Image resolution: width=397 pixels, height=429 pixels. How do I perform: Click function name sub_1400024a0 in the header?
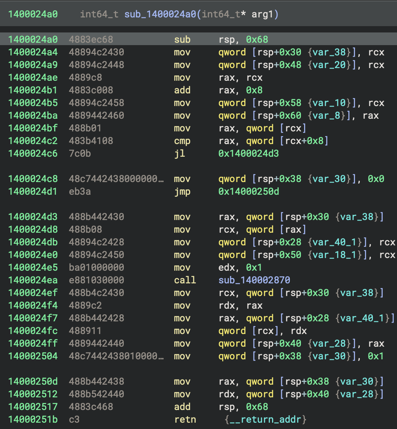162,15
